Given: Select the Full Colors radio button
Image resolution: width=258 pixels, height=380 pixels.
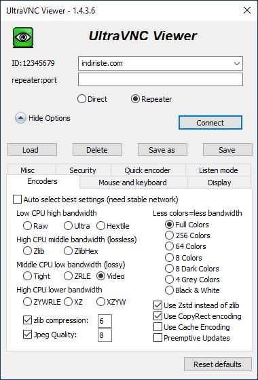Looking at the screenshot, I should [x=169, y=225].
